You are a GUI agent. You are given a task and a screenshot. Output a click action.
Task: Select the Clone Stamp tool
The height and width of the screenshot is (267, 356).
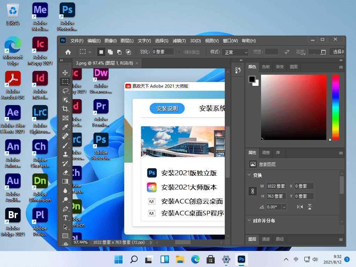[65, 154]
